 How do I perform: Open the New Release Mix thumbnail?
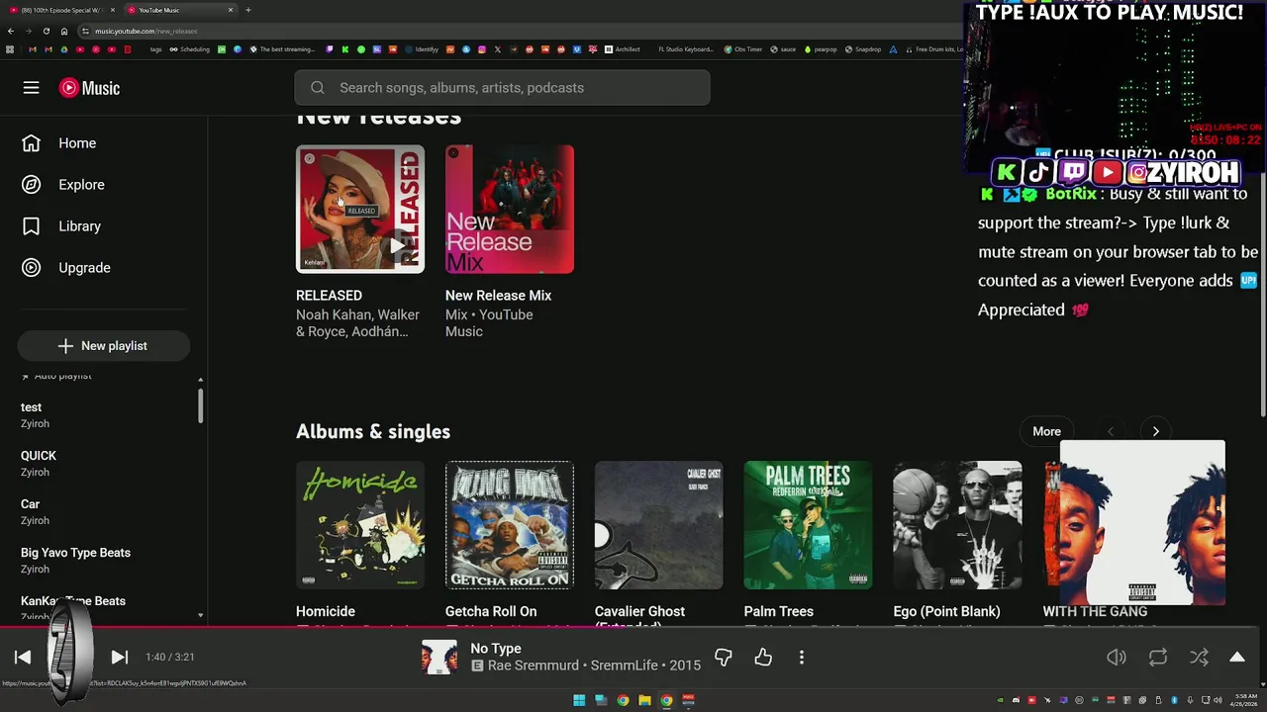pos(510,210)
